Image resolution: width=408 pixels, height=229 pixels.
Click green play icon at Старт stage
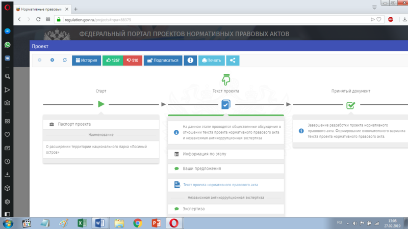click(x=101, y=104)
